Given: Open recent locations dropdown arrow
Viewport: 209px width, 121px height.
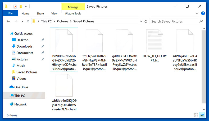Looking at the screenshot, I should pyautogui.click(x=22, y=21).
